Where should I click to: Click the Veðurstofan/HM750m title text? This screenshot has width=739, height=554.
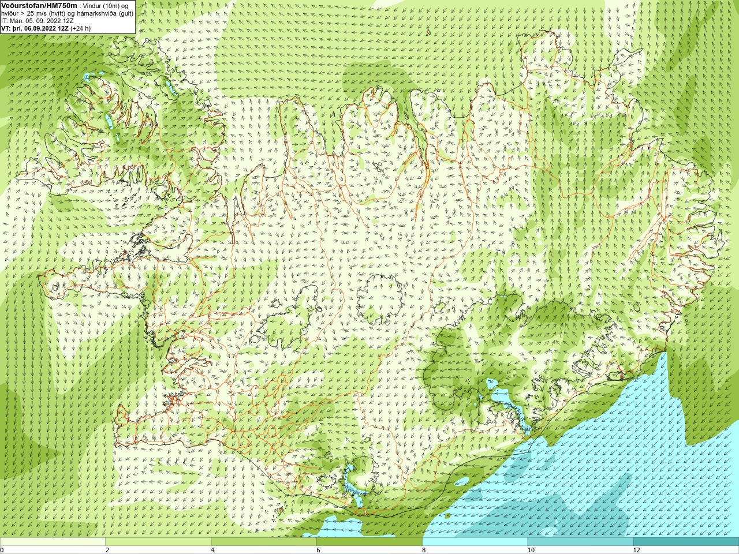(39, 5)
